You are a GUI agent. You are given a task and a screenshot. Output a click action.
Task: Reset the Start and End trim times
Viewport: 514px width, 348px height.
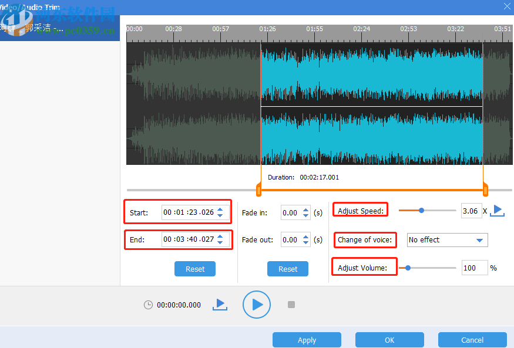(194, 269)
